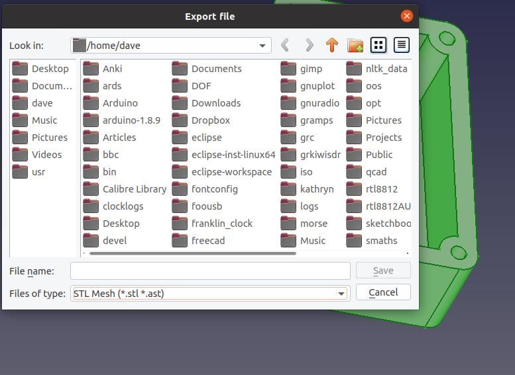
Task: Select the kathryn folder
Action: pyautogui.click(x=308, y=188)
